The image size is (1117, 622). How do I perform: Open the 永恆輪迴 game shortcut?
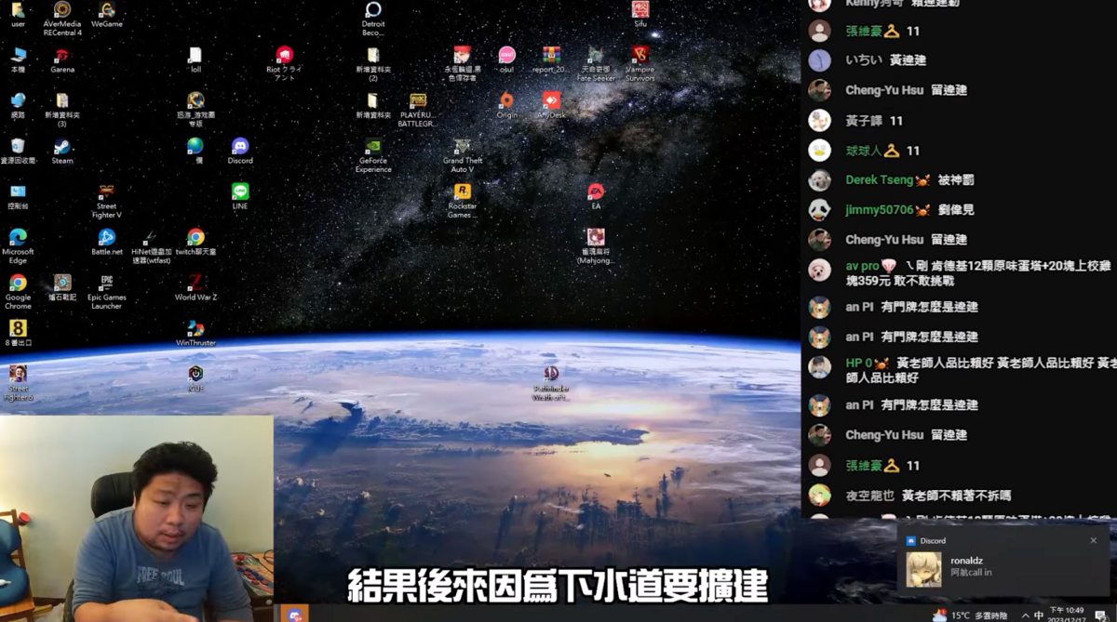tap(462, 64)
